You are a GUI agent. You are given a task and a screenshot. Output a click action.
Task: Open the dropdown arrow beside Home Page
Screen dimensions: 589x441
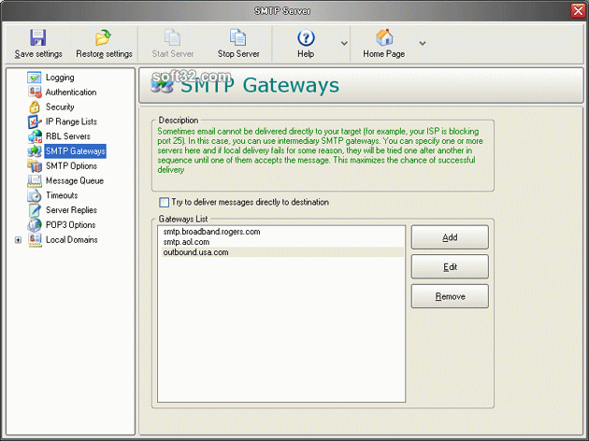pos(423,43)
